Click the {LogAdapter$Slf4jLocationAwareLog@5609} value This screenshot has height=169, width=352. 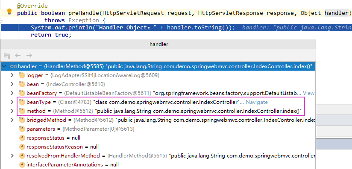click(x=105, y=75)
